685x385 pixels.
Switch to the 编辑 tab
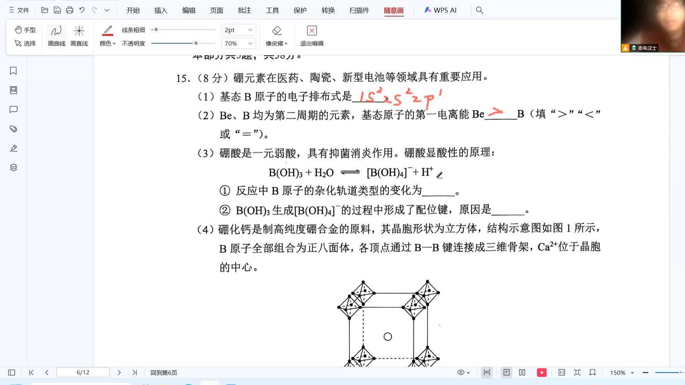point(189,10)
